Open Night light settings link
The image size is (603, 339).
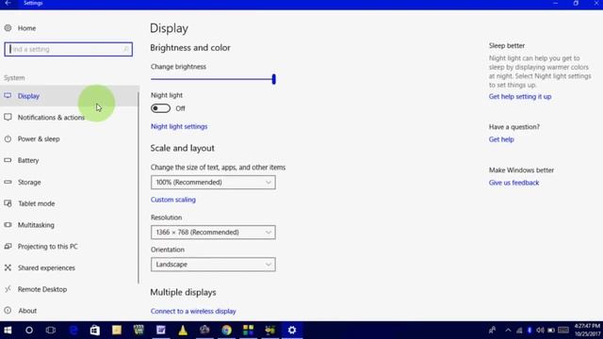click(x=179, y=126)
